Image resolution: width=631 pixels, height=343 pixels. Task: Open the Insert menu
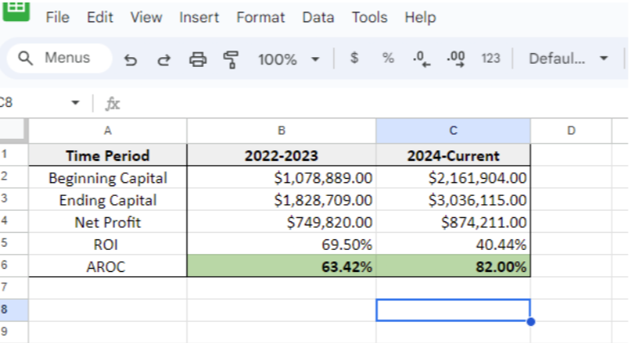[199, 17]
